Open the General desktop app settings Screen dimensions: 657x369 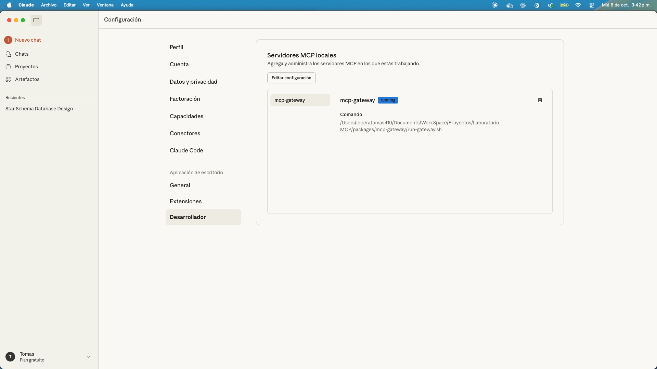coord(203,185)
